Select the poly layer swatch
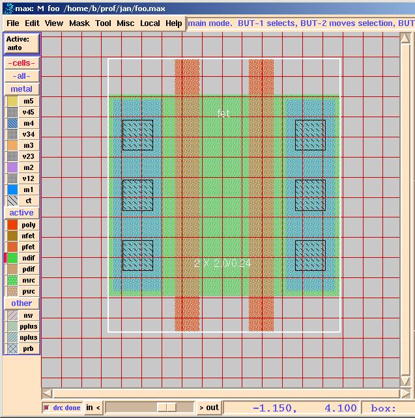The height and width of the screenshot is (418, 415). point(12,225)
